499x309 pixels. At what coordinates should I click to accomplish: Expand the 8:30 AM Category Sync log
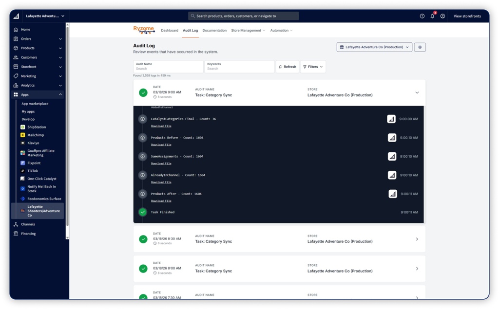click(x=417, y=239)
